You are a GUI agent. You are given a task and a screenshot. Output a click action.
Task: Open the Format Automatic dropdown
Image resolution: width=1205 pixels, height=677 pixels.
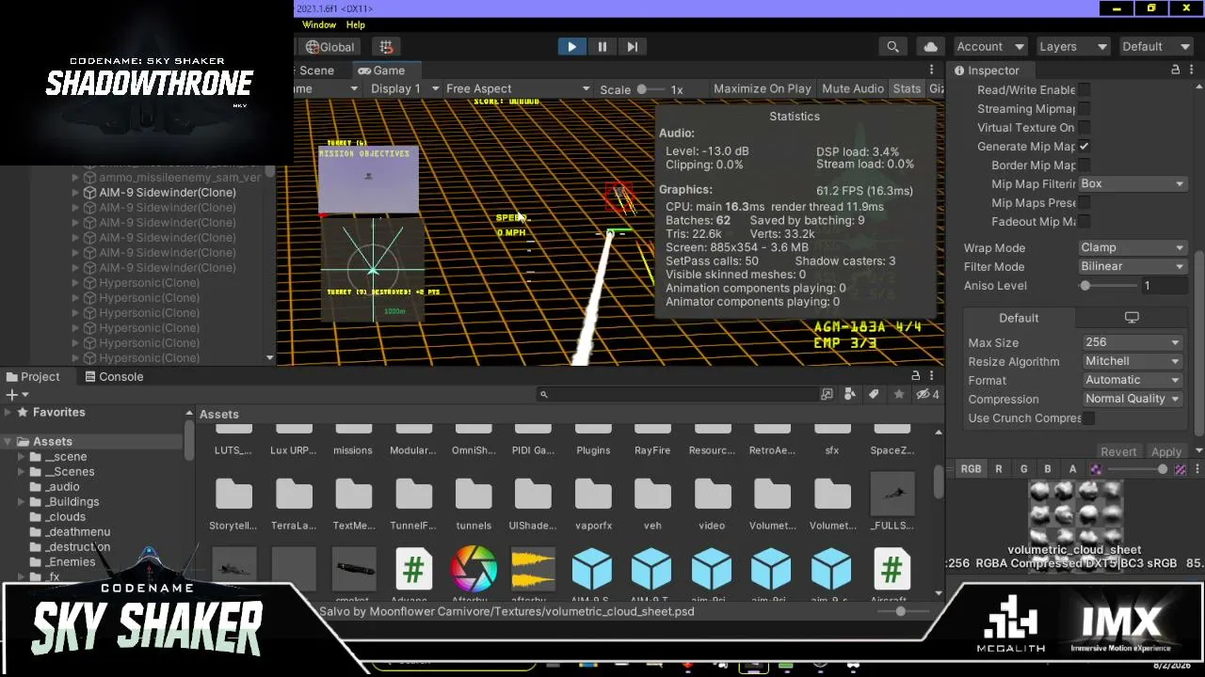1132,380
